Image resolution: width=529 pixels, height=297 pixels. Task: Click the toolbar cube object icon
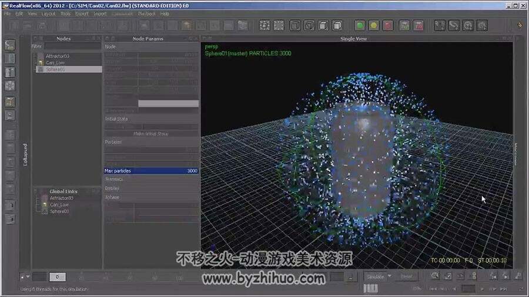point(186,26)
